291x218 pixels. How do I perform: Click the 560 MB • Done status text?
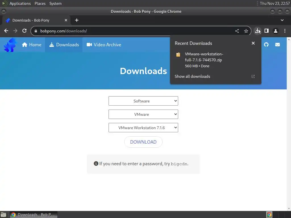197,66
